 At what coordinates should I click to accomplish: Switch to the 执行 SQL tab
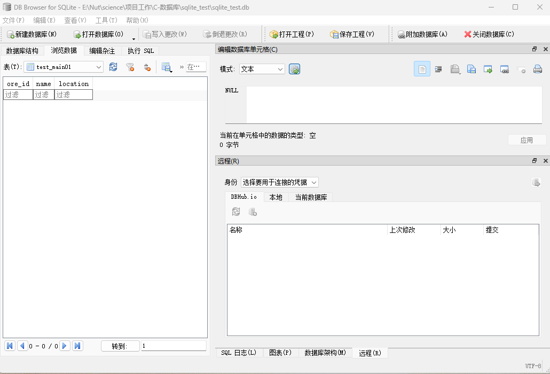pos(140,51)
